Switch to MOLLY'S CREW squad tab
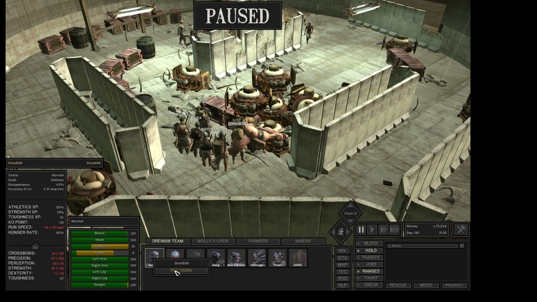Image resolution: width=537 pixels, height=302 pixels. click(213, 241)
